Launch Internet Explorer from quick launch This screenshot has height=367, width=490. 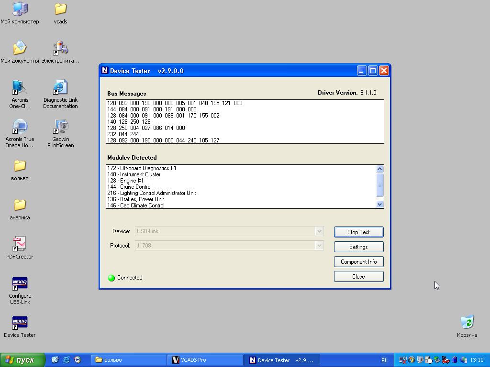pos(66,360)
